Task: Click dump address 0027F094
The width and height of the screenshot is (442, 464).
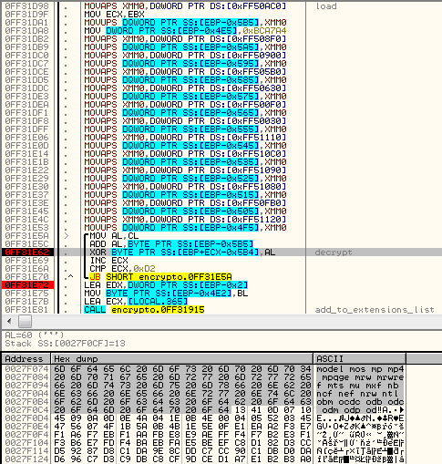Action: coord(26,386)
